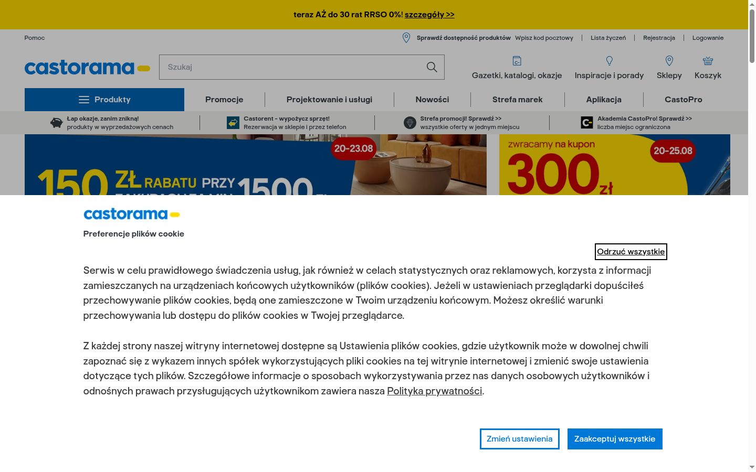Go to Rejestracja link
The image size is (756, 472).
pos(659,38)
